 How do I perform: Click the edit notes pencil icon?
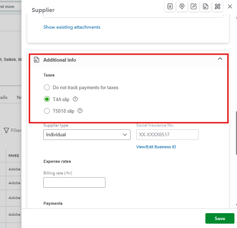(194, 7)
